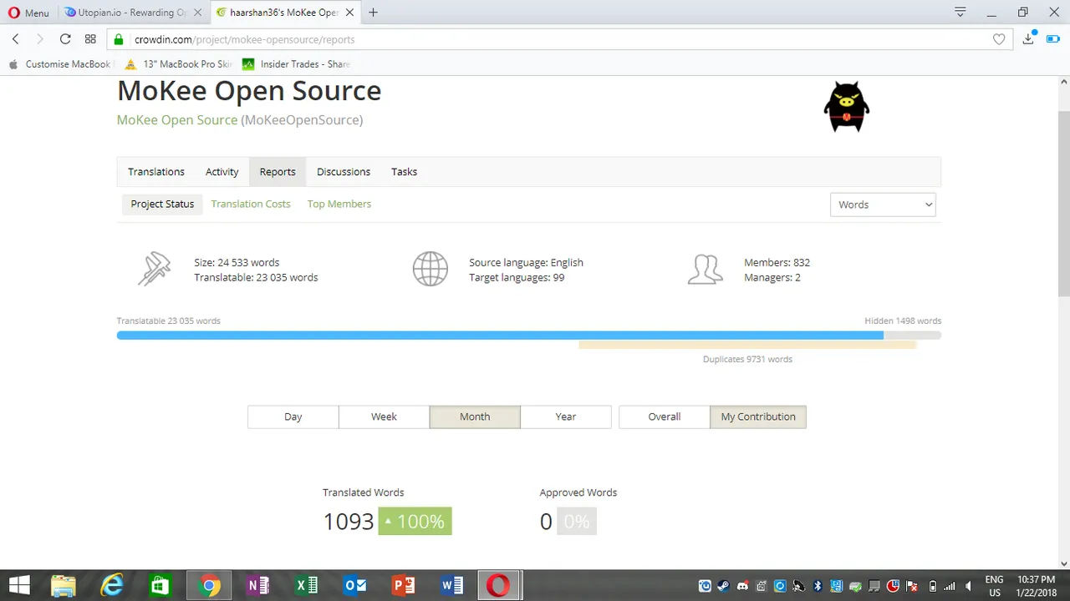Select the My Contribution view
The height and width of the screenshot is (601, 1070).
coord(758,417)
